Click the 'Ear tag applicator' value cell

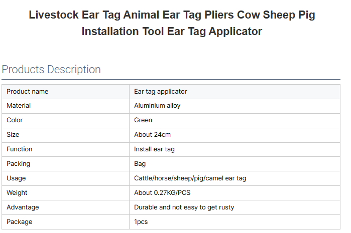click(161, 92)
